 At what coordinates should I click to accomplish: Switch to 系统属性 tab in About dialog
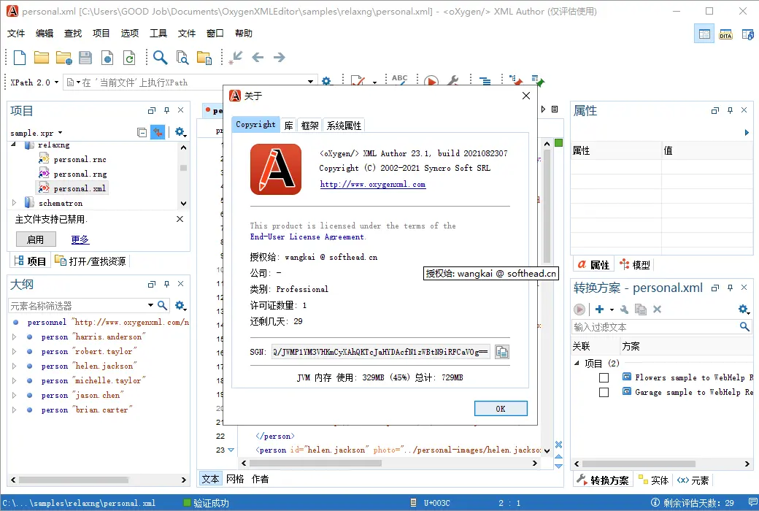344,126
